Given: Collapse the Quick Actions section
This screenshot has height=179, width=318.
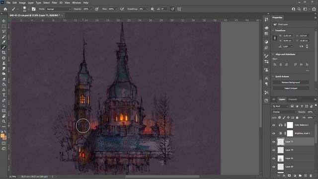Looking at the screenshot, I should point(273,77).
